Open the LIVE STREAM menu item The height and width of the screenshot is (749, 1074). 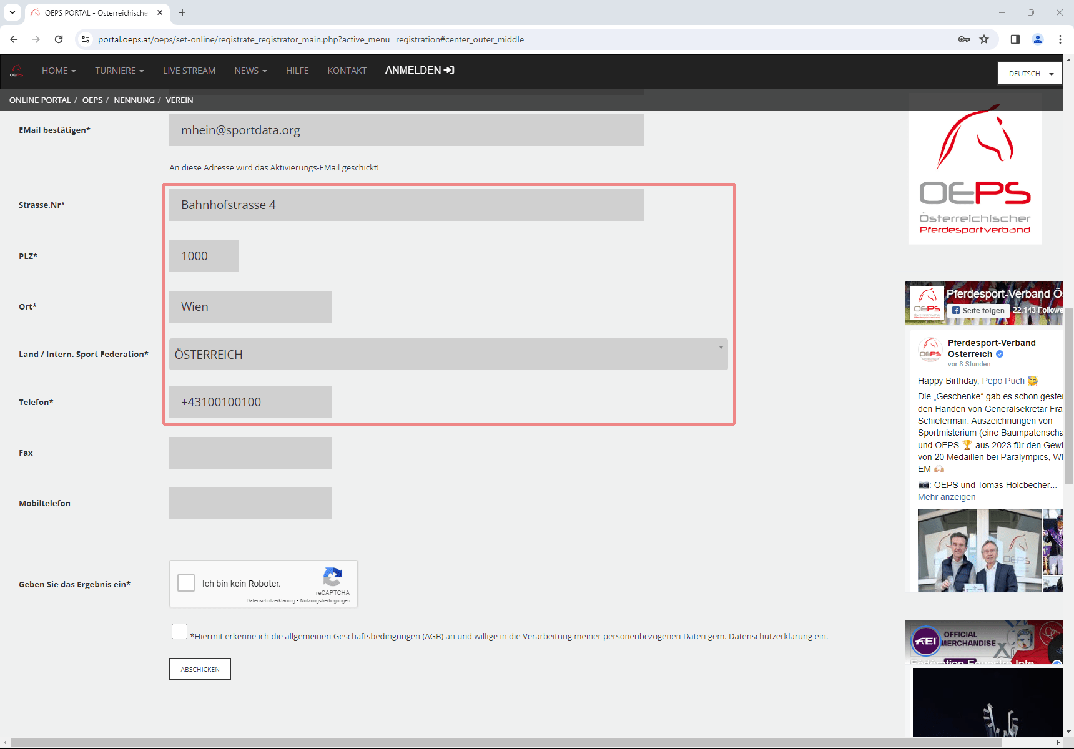click(189, 71)
